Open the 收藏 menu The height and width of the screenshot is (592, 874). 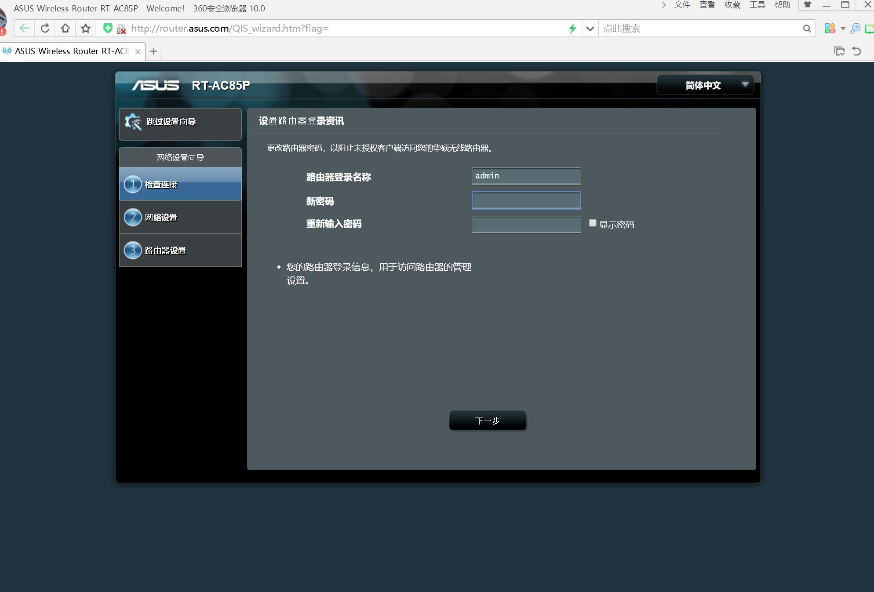pos(732,5)
